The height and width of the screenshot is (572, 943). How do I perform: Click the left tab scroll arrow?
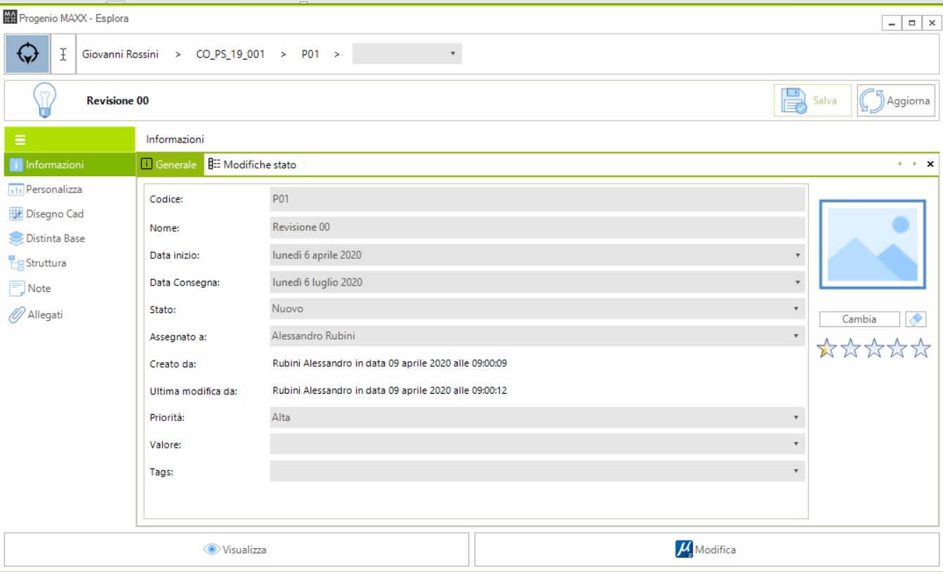point(899,164)
